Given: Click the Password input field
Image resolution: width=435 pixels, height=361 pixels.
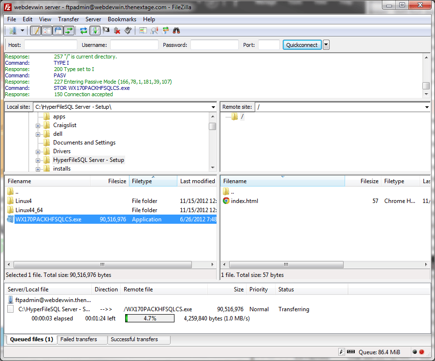Looking at the screenshot, I should point(215,44).
